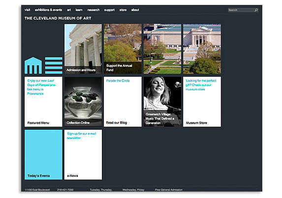Open the Today's Events blue tile

43,155
